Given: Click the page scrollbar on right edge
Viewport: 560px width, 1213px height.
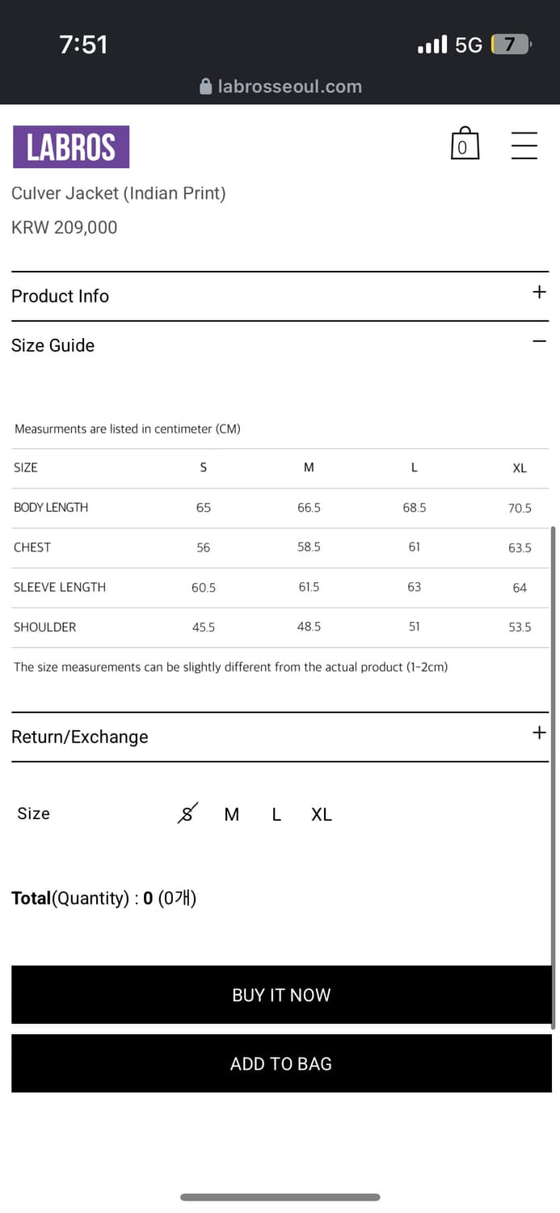Looking at the screenshot, I should coord(554,776).
